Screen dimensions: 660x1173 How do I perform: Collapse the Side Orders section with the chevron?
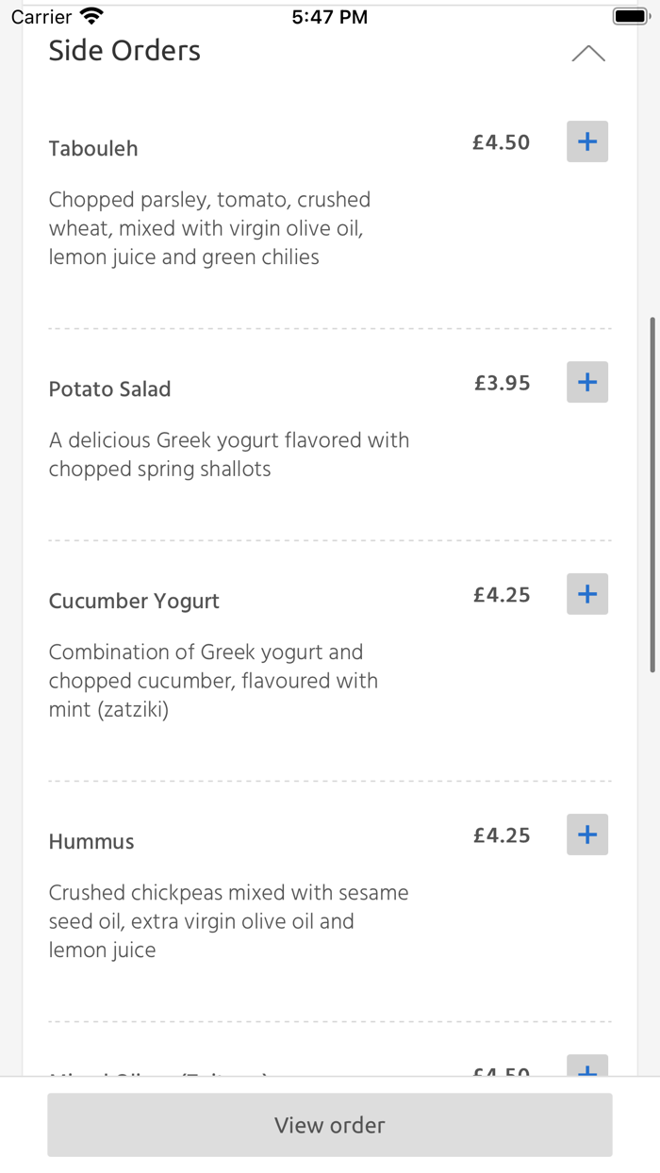588,53
